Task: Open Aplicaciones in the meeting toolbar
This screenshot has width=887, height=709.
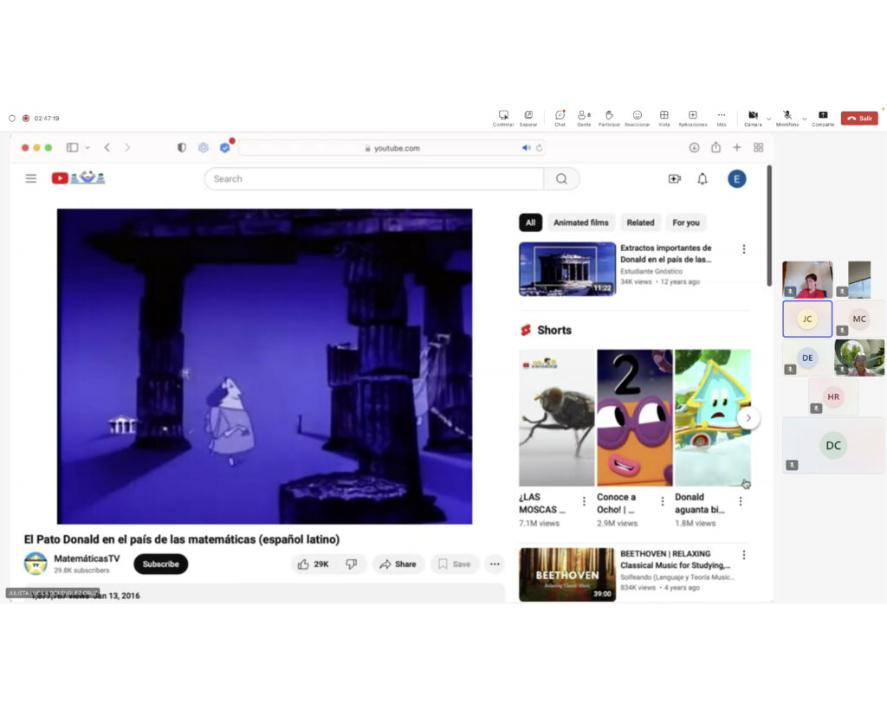Action: pos(692,118)
